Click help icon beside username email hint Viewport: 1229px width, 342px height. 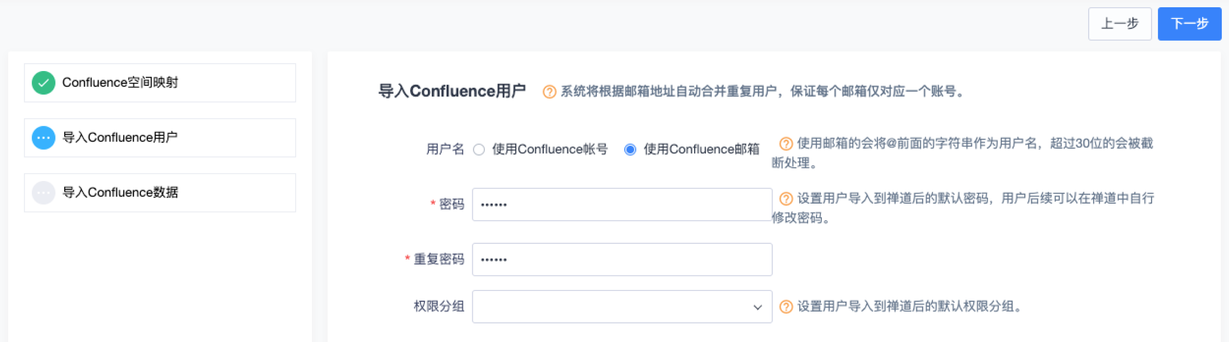tap(786, 143)
